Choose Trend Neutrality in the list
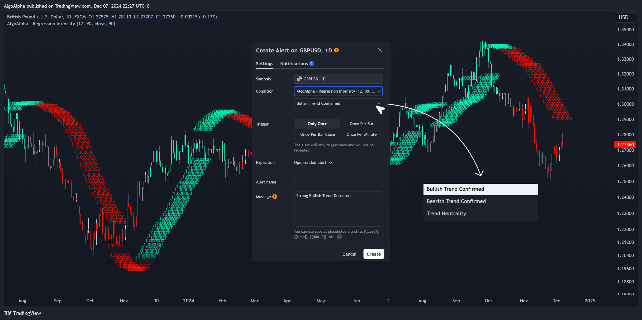 481,213
